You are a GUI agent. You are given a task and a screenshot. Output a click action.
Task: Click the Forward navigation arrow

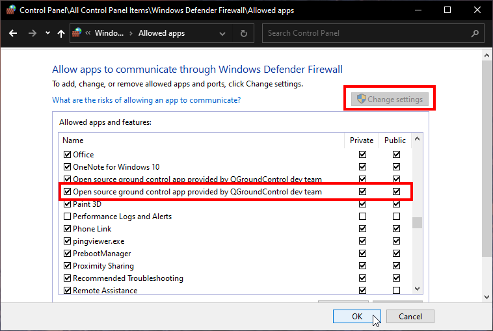click(31, 33)
